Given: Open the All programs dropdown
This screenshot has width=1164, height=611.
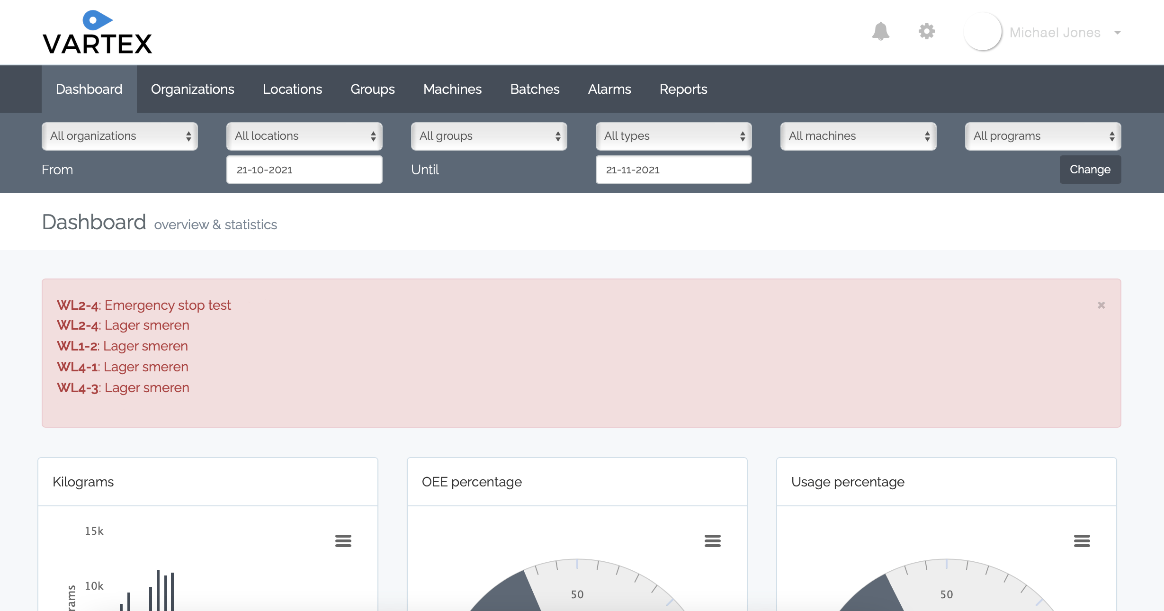Looking at the screenshot, I should tap(1043, 136).
